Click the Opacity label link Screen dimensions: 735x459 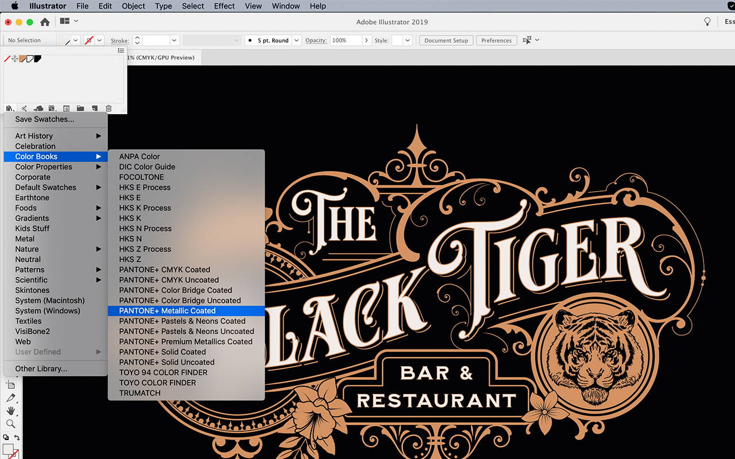click(x=316, y=40)
